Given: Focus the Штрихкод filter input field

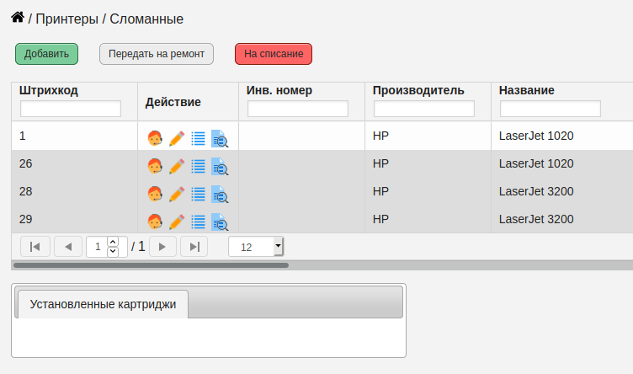Looking at the screenshot, I should tap(71, 109).
